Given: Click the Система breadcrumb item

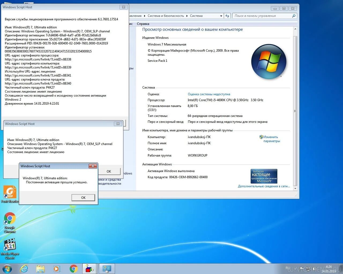Looking at the screenshot, I should coord(196,16).
